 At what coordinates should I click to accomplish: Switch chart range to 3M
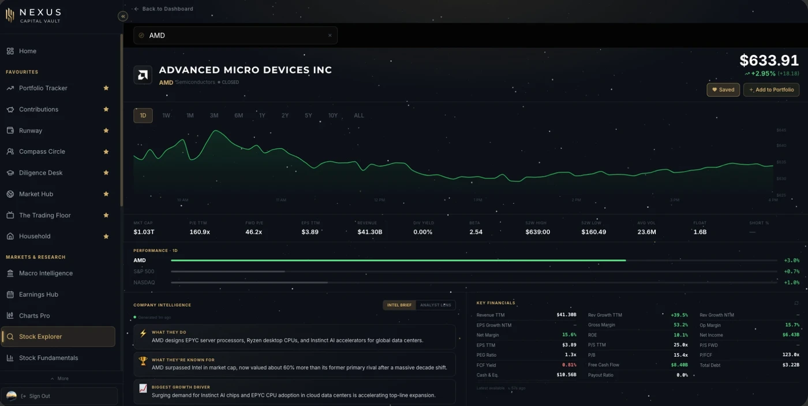tap(214, 116)
